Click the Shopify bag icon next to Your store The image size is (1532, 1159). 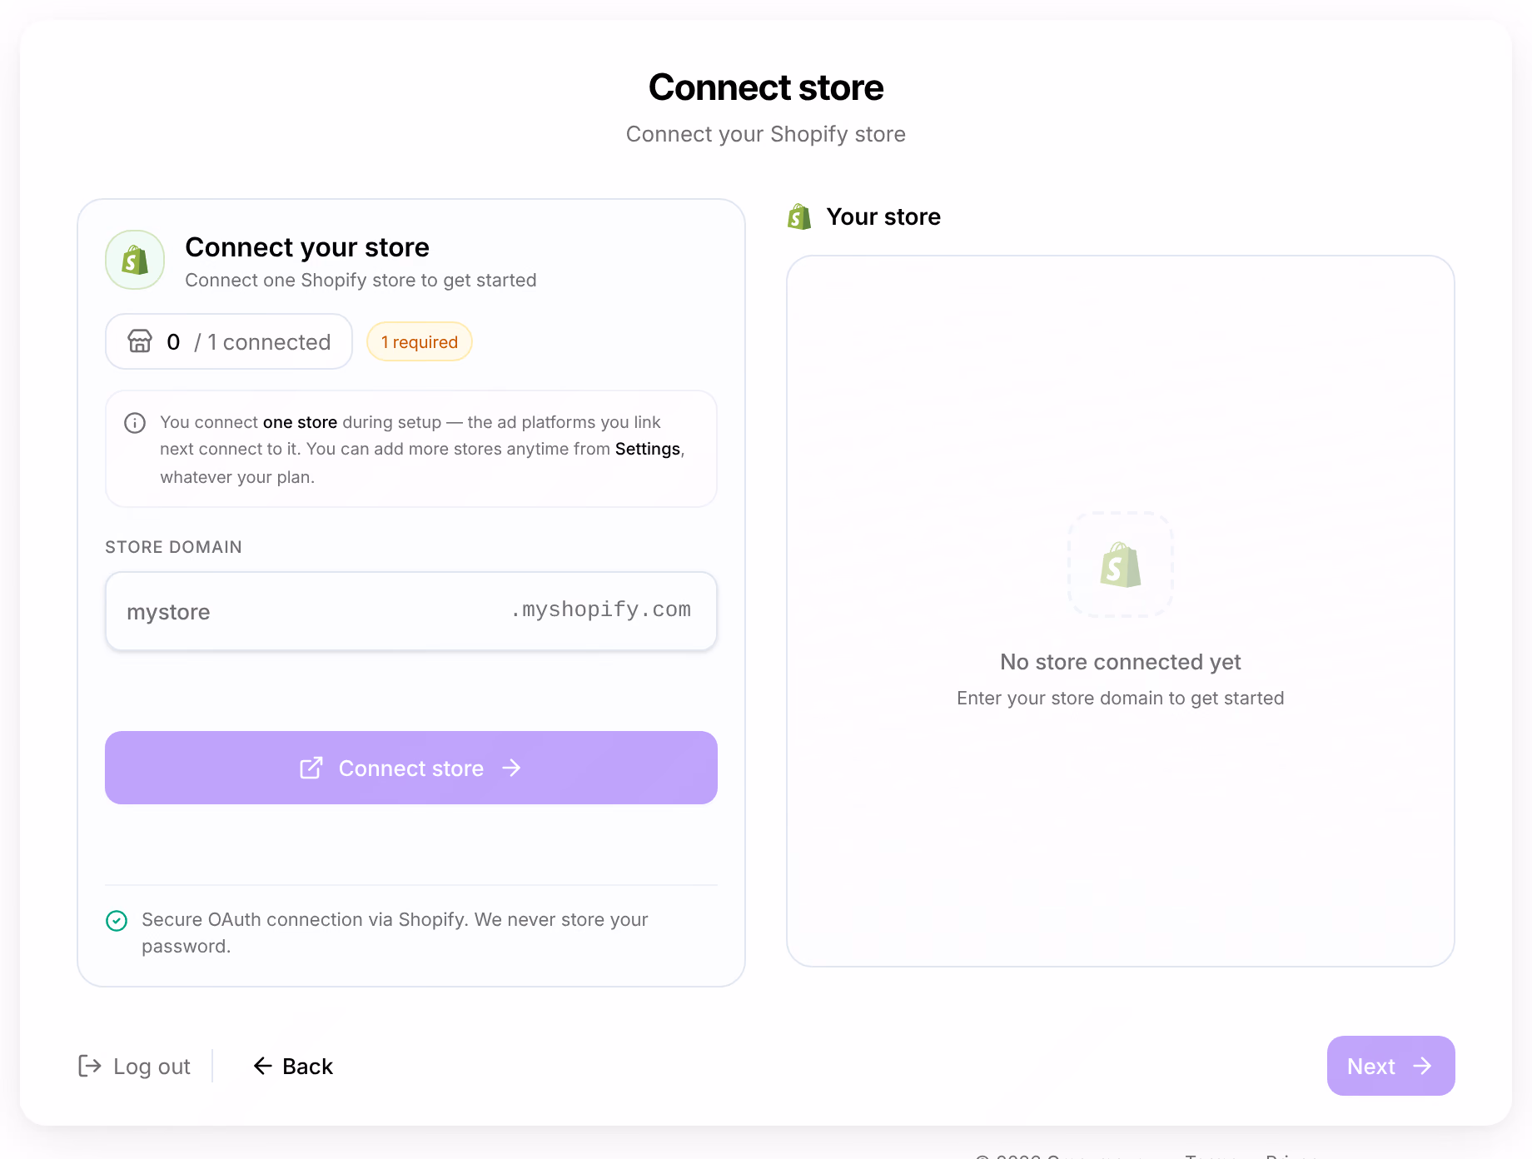point(799,216)
